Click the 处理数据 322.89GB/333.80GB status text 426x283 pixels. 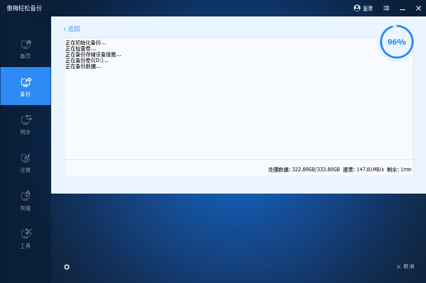point(303,170)
